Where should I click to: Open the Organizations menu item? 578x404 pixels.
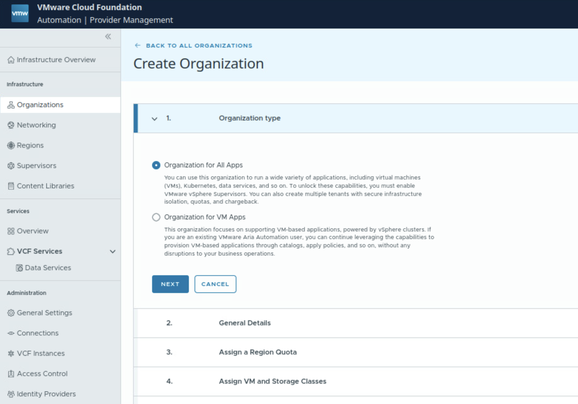[x=40, y=105]
